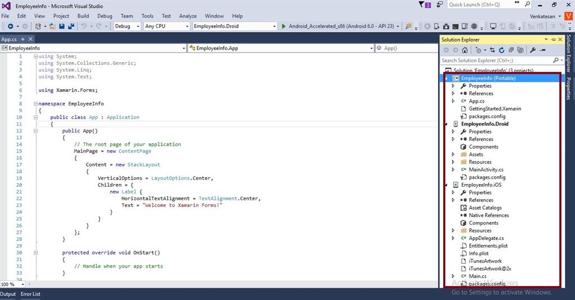Click Sync with Active Document icon
The height and width of the screenshot is (300, 575).
coord(492,50)
